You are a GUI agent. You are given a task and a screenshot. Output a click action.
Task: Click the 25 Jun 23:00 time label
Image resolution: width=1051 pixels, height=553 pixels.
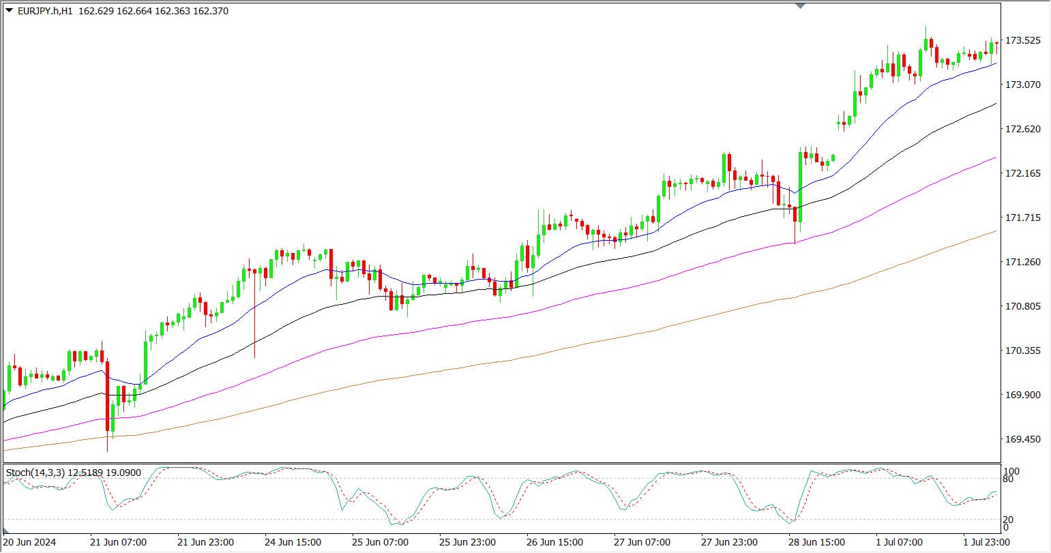click(x=468, y=543)
